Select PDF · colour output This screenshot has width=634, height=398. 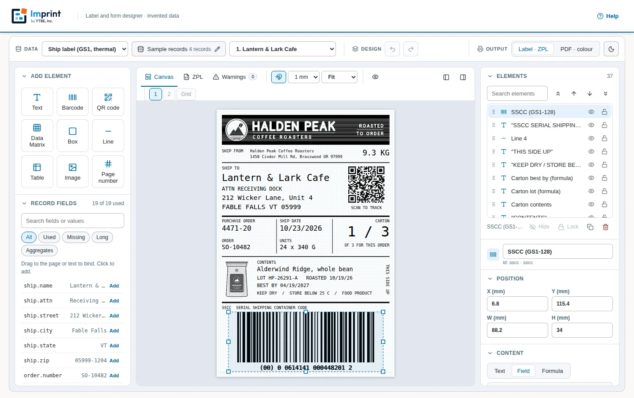(x=576, y=49)
